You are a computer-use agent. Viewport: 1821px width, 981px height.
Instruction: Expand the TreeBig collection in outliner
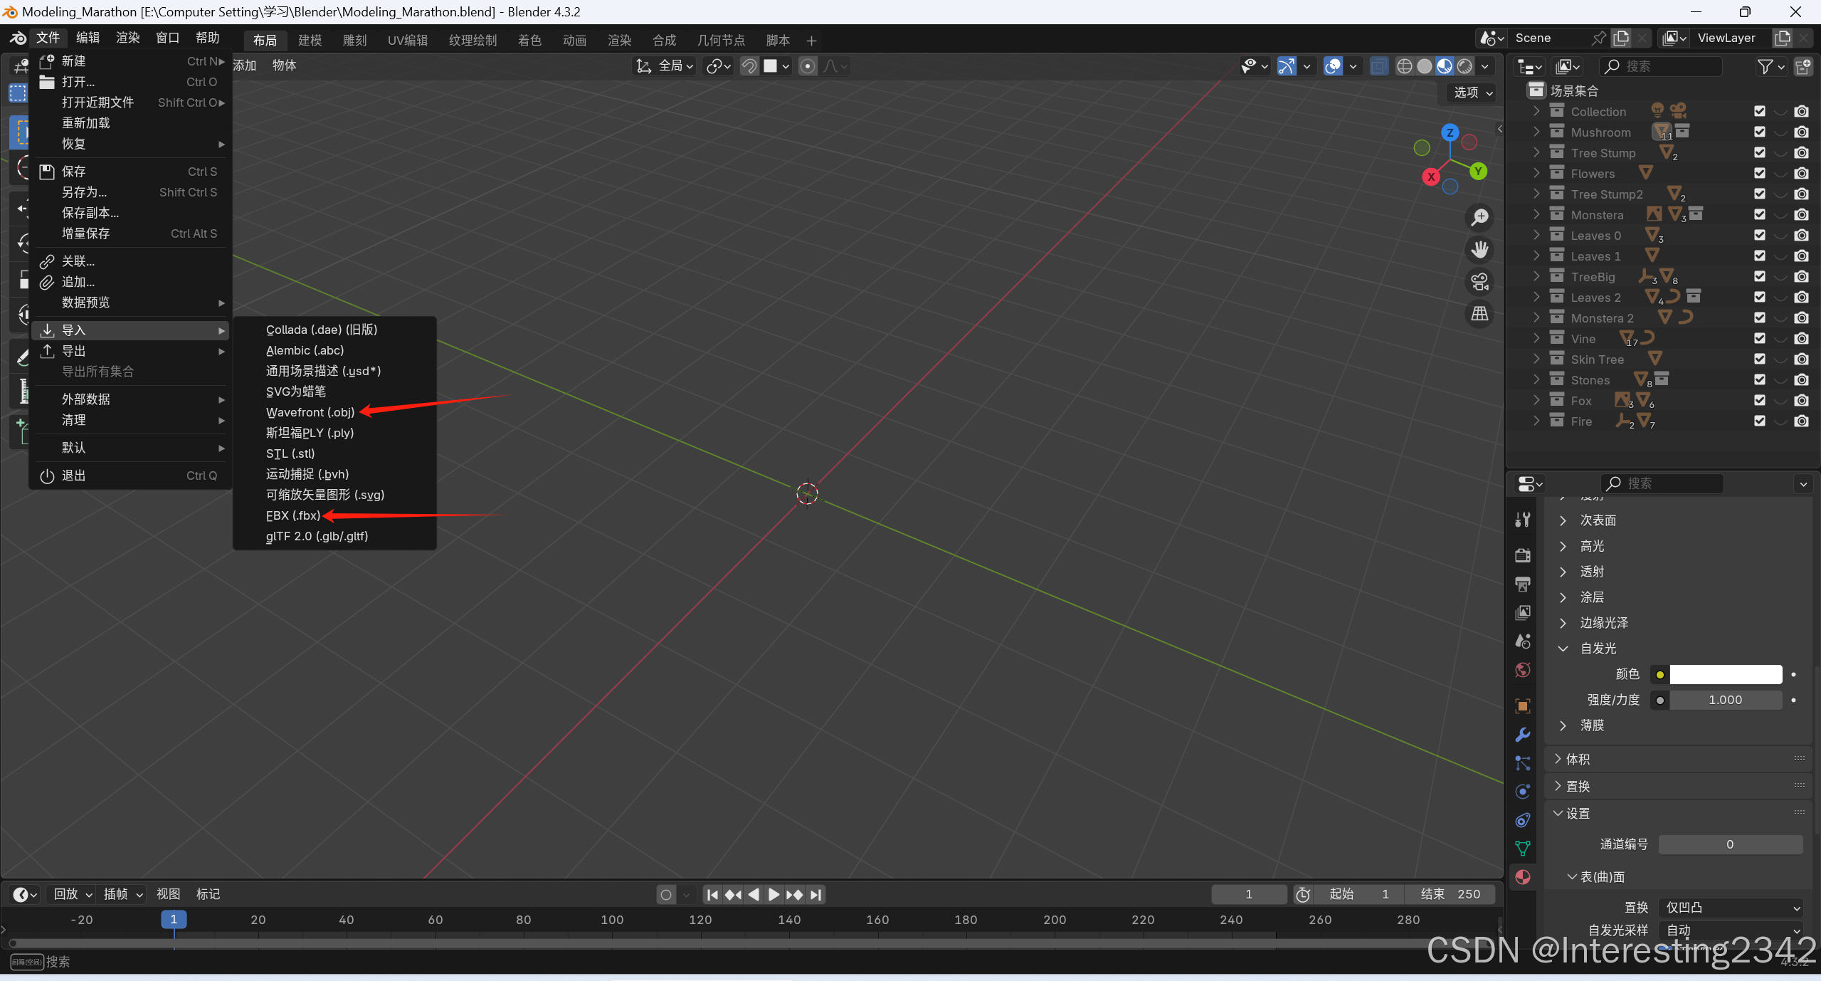(1536, 277)
